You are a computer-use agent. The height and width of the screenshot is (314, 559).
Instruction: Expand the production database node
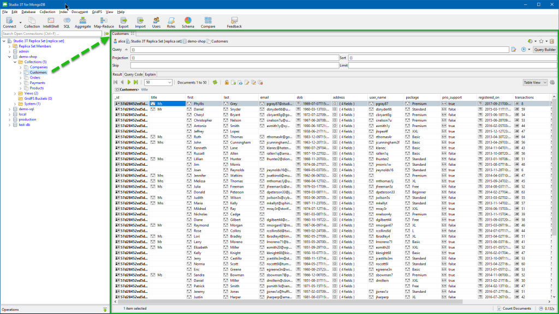tap(10, 119)
